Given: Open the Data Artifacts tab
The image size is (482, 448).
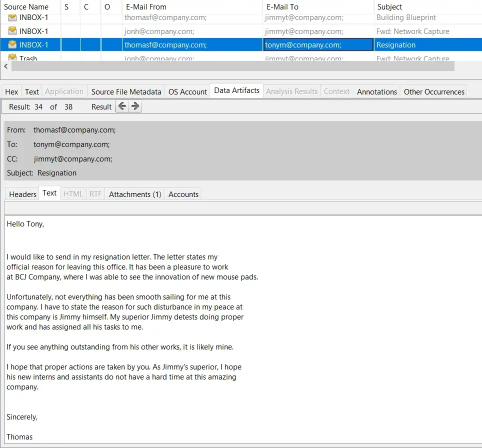Looking at the screenshot, I should pos(235,91).
